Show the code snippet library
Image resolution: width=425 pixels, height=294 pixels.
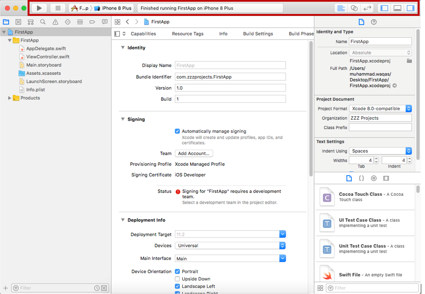pyautogui.click(x=361, y=178)
